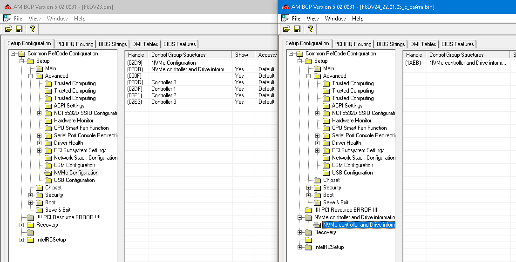Open Help menu in F8DV24 window
This screenshot has width=516, height=262.
[x=358, y=19]
